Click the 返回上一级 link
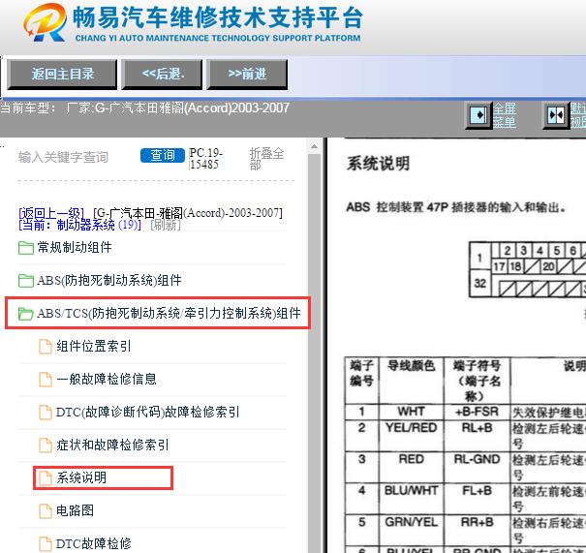The width and height of the screenshot is (586, 553). [x=51, y=213]
